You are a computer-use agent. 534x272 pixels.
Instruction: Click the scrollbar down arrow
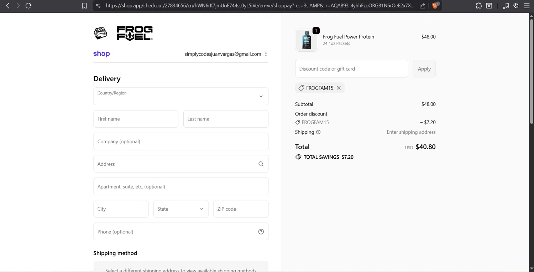(x=532, y=269)
